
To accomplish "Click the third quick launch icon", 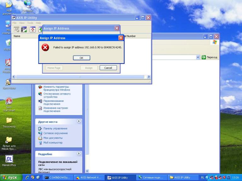I will pyautogui.click(x=38, y=178).
